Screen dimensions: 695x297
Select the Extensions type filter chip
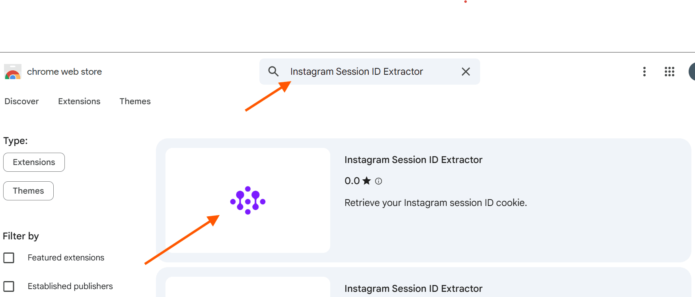pyautogui.click(x=34, y=162)
